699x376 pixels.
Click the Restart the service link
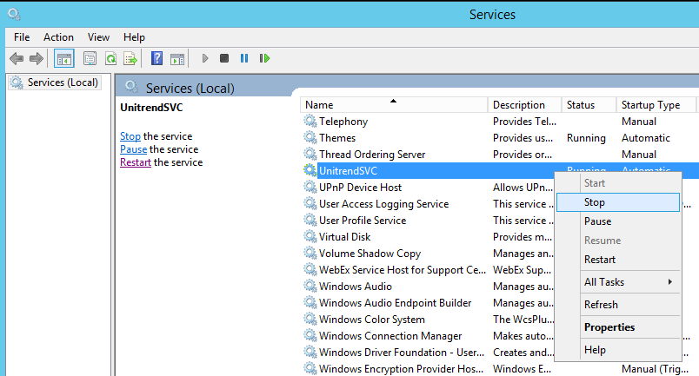click(x=136, y=162)
